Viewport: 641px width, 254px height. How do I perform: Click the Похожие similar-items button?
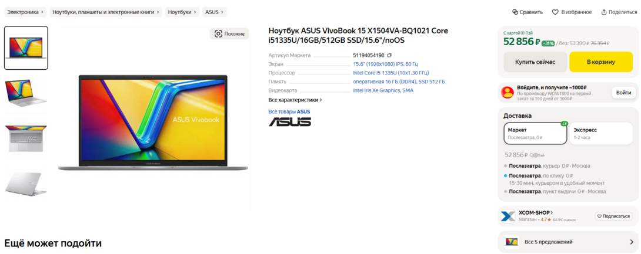(229, 34)
